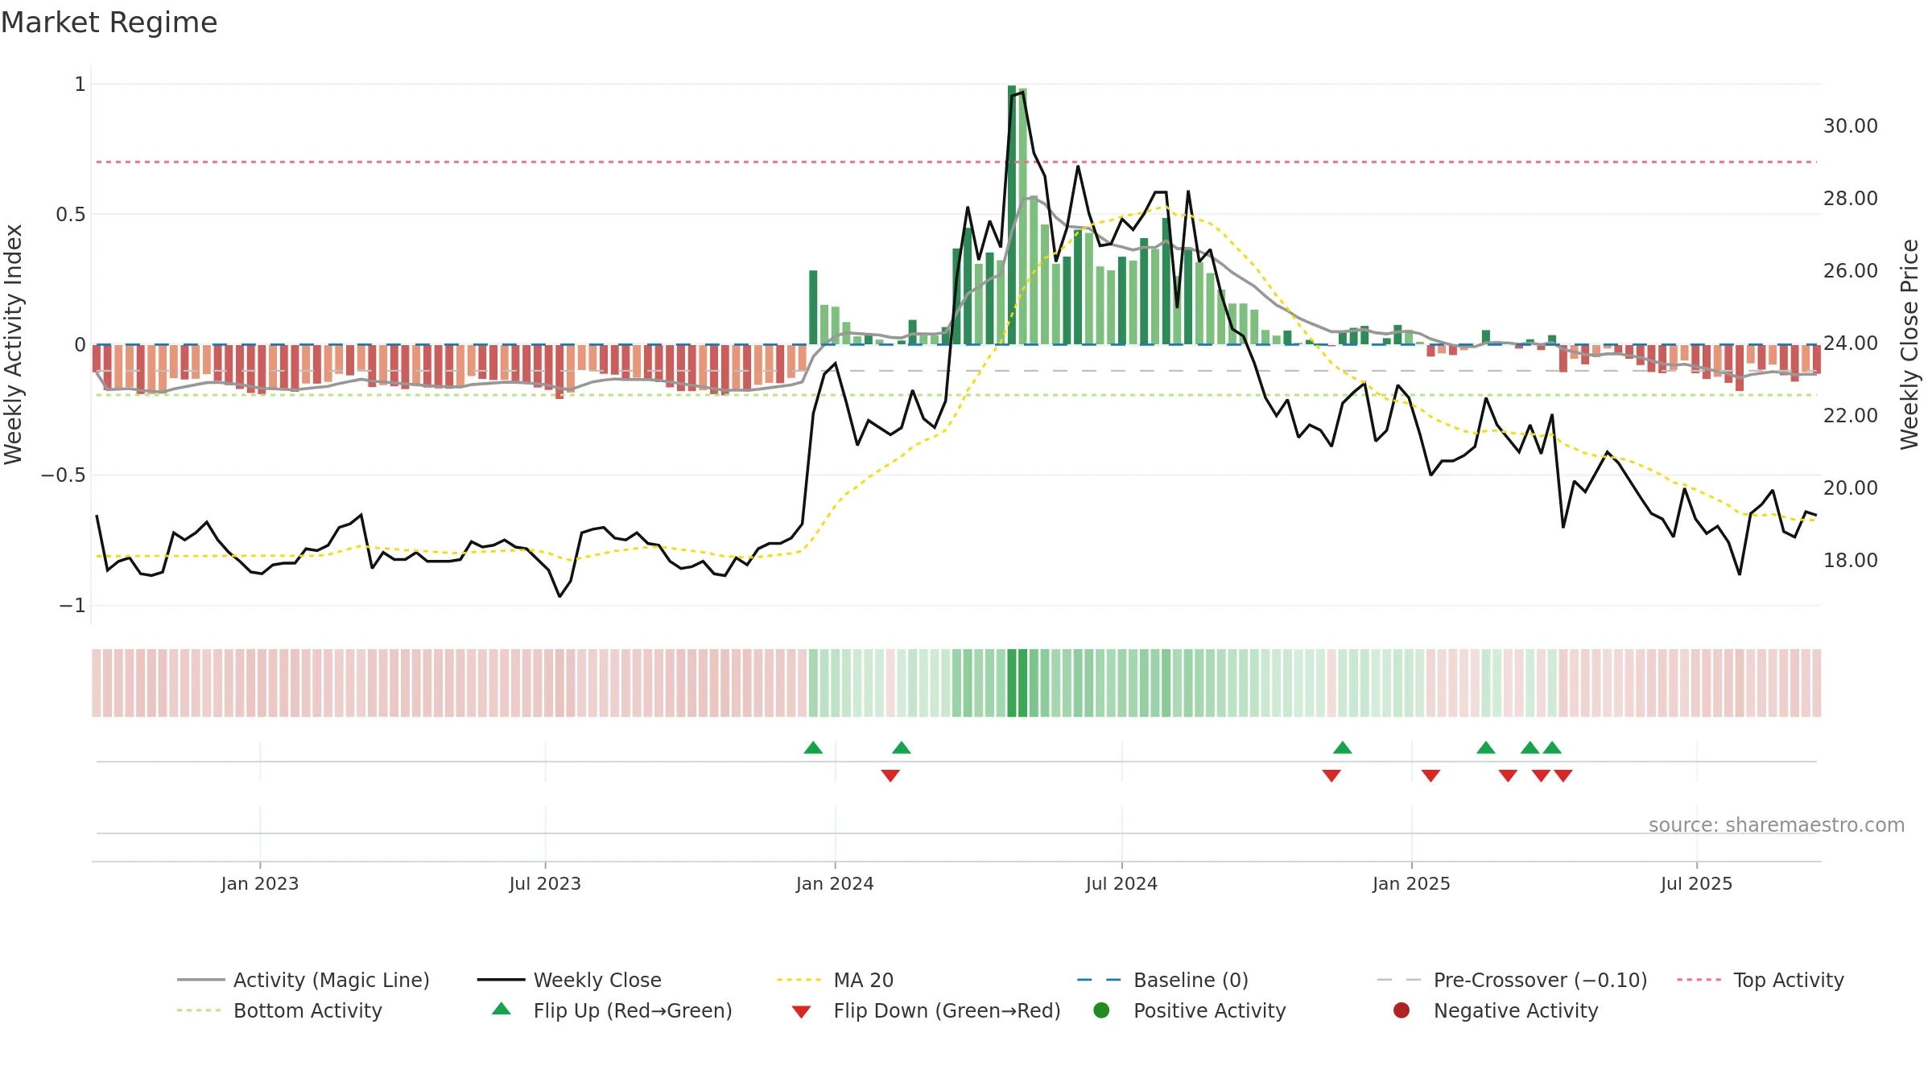Click the Positive Activity green circle icon
Screen dimensions: 1932x1086
[1101, 1010]
